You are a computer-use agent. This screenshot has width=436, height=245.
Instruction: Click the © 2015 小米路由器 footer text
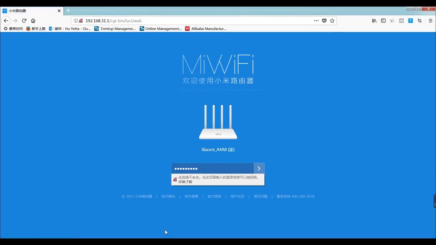pos(137,197)
